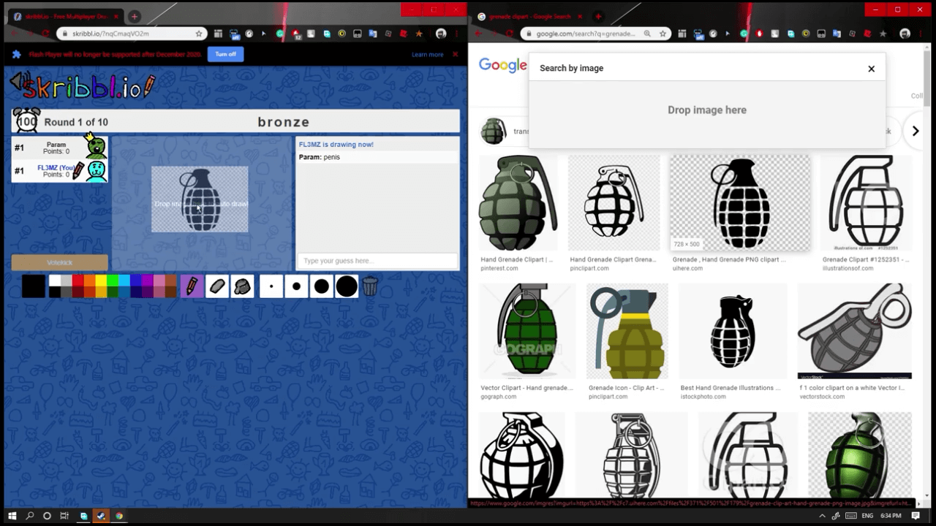Open Chrome from the taskbar
936x526 pixels.
(x=118, y=516)
